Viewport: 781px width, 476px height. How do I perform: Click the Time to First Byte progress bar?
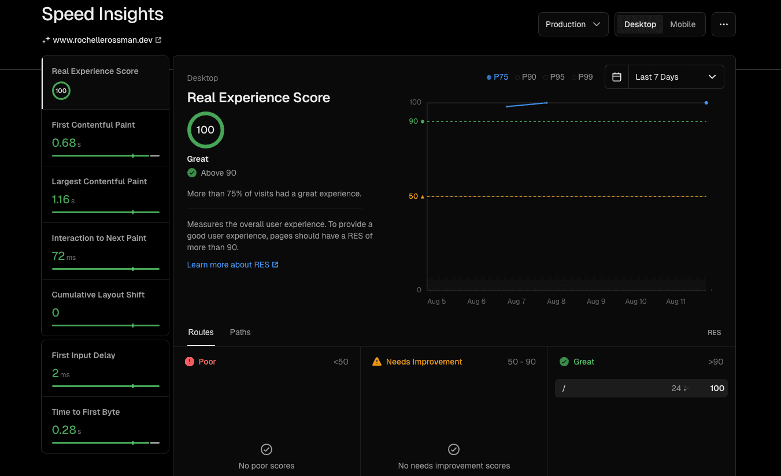tap(106, 442)
